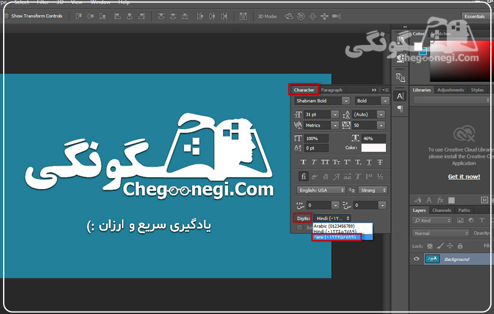Switch to the Styles tab
Image resolution: width=494 pixels, height=314 pixels.
click(x=477, y=90)
